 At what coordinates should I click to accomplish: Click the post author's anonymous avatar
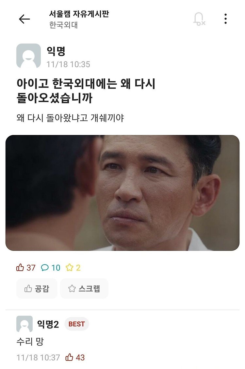(x=28, y=56)
